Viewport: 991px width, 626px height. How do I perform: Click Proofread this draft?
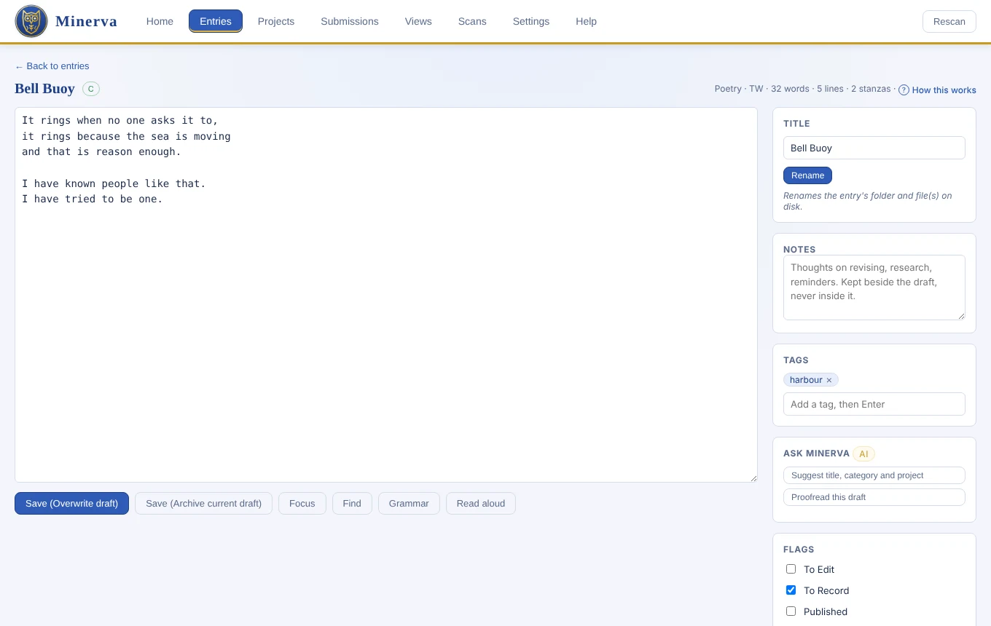874,497
